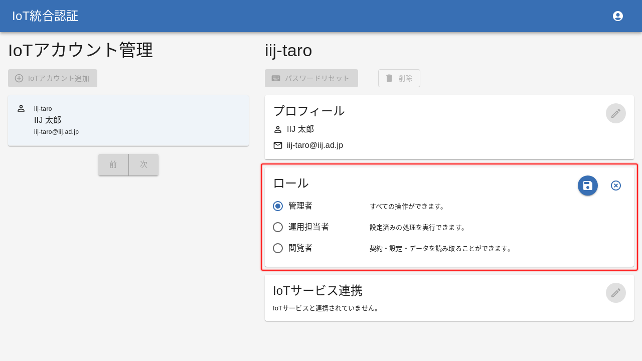Click the 運用担当者 description text
The image size is (642, 361).
(x=418, y=227)
